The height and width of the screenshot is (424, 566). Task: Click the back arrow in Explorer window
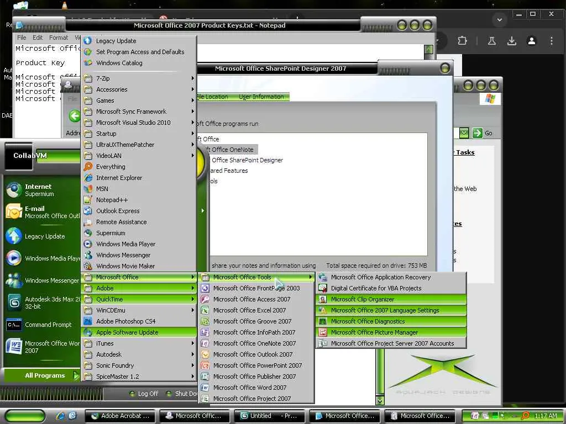pyautogui.click(x=75, y=116)
